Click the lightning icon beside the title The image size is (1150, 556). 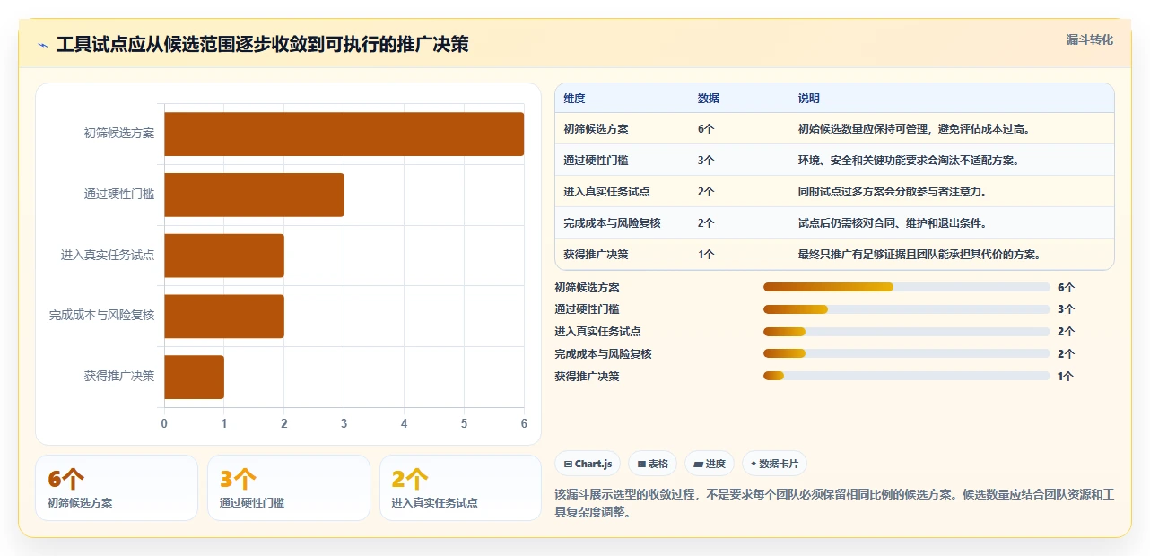tap(43, 45)
